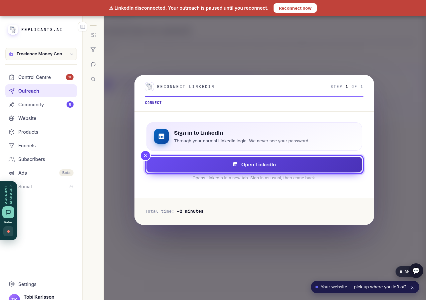Click the CONNECT step label in dialog

click(x=153, y=103)
